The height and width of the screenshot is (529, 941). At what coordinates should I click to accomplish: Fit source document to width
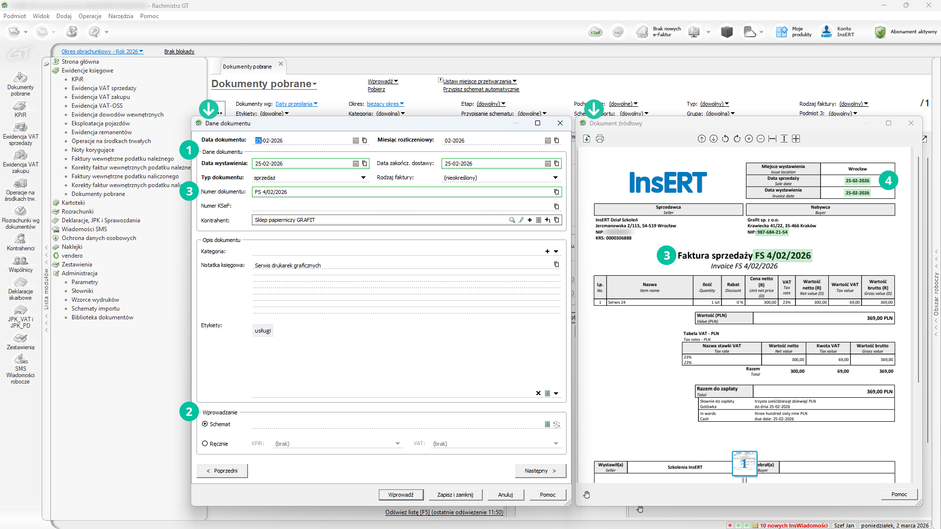click(x=772, y=139)
